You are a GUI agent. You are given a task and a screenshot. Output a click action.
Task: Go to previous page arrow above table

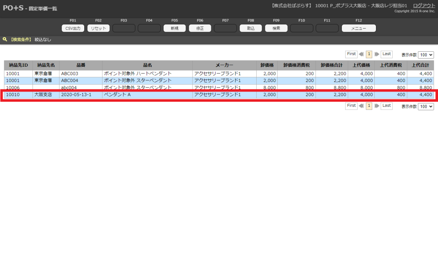(361, 54)
